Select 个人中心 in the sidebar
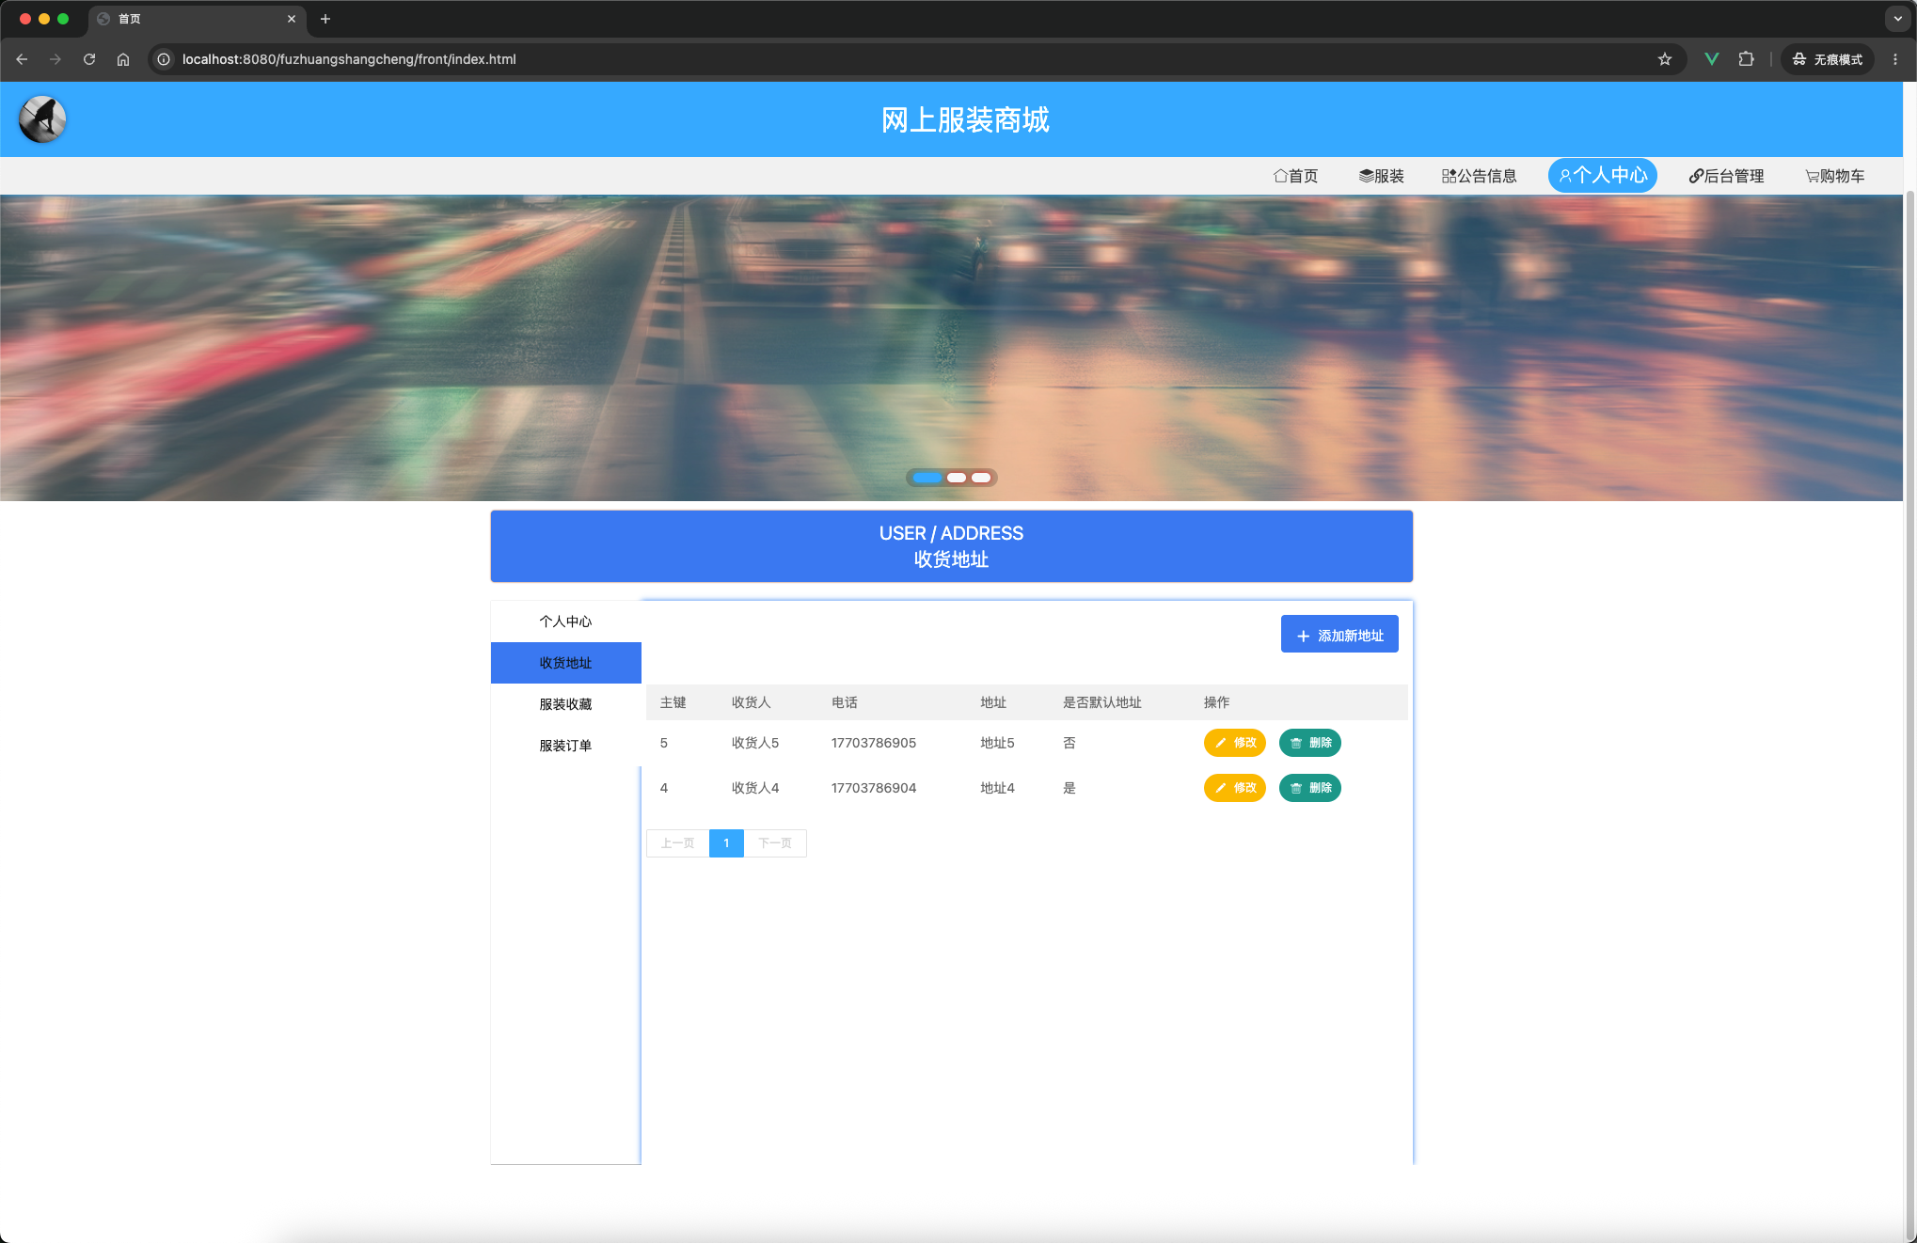The image size is (1917, 1243). (x=566, y=621)
